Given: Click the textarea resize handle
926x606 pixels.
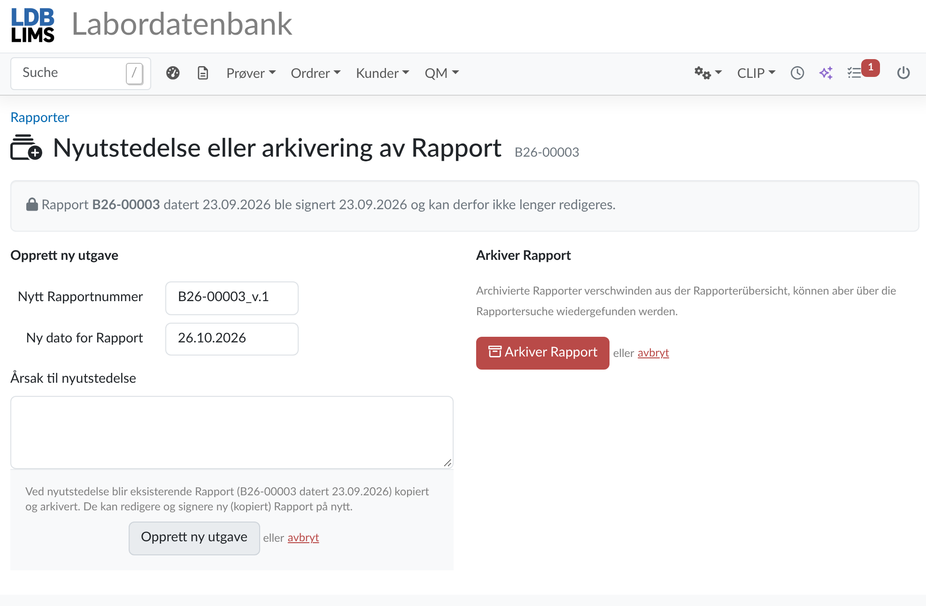Looking at the screenshot, I should 448,463.
